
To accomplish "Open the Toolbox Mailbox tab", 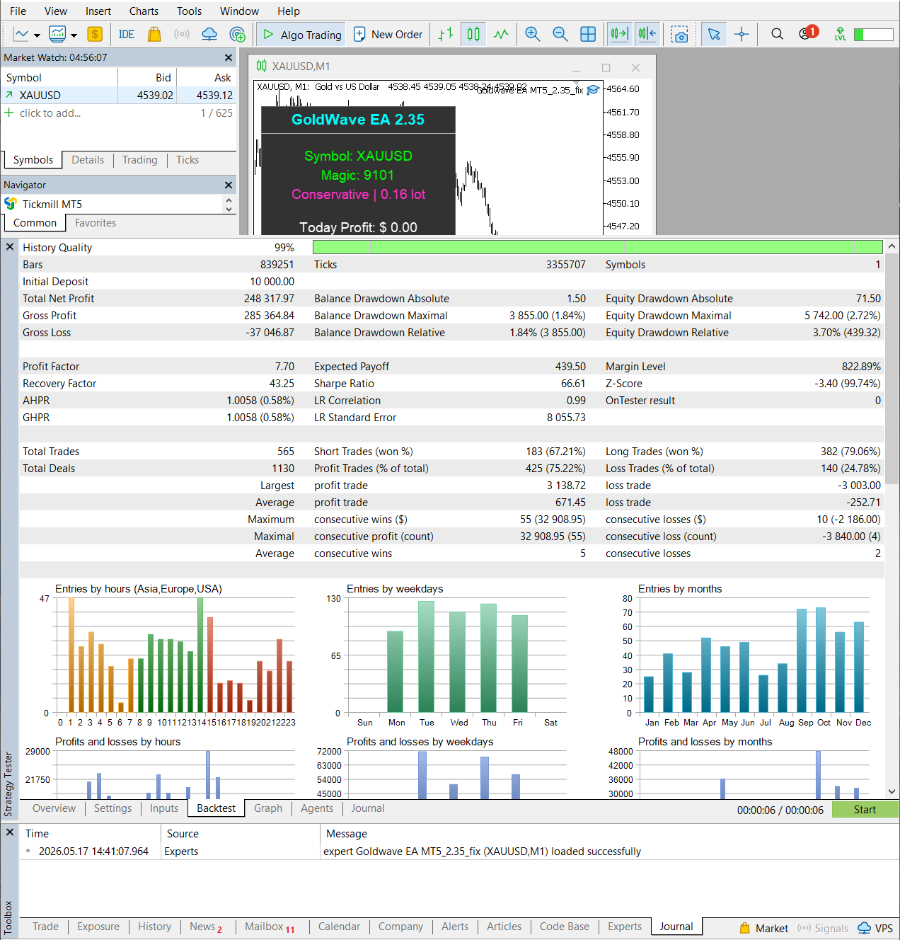I will [x=270, y=927].
